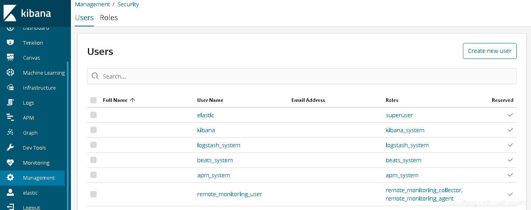
Task: Click reserved checkmark in elastic row
Action: (510, 115)
